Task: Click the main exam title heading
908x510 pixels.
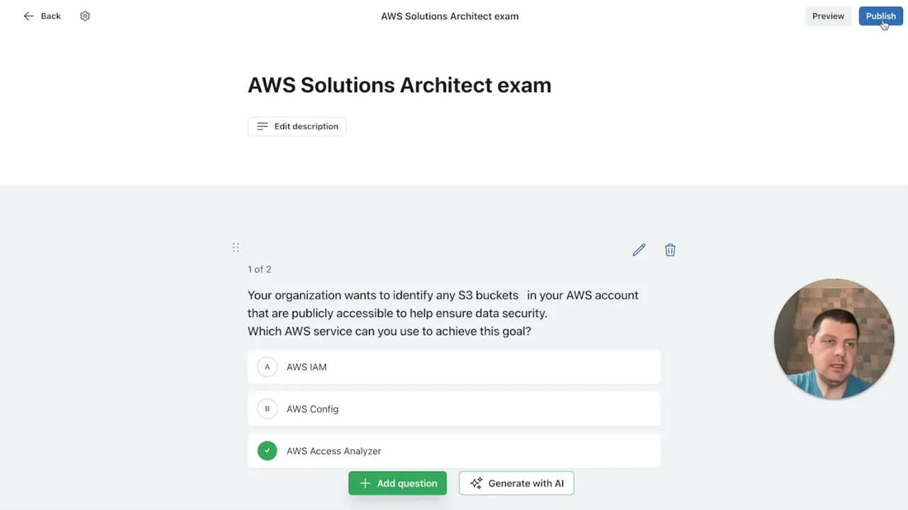Action: [x=399, y=85]
